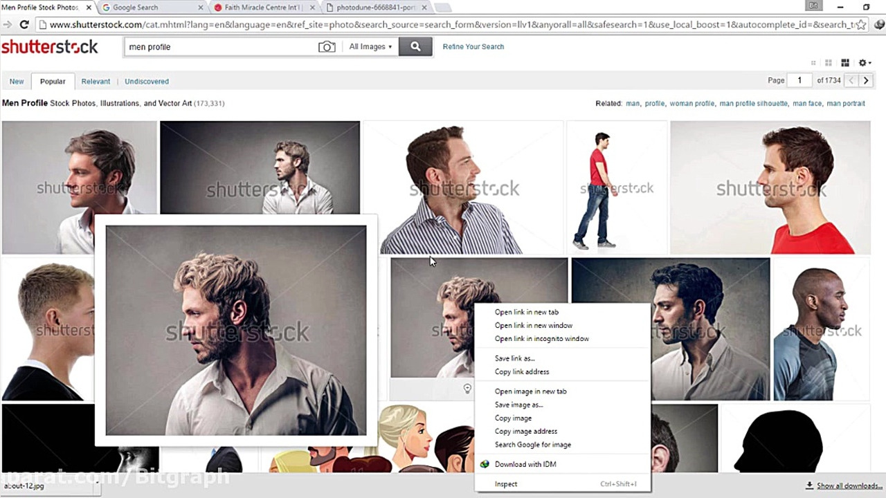Select the Popular sorting tab
This screenshot has width=886, height=498.
point(53,82)
